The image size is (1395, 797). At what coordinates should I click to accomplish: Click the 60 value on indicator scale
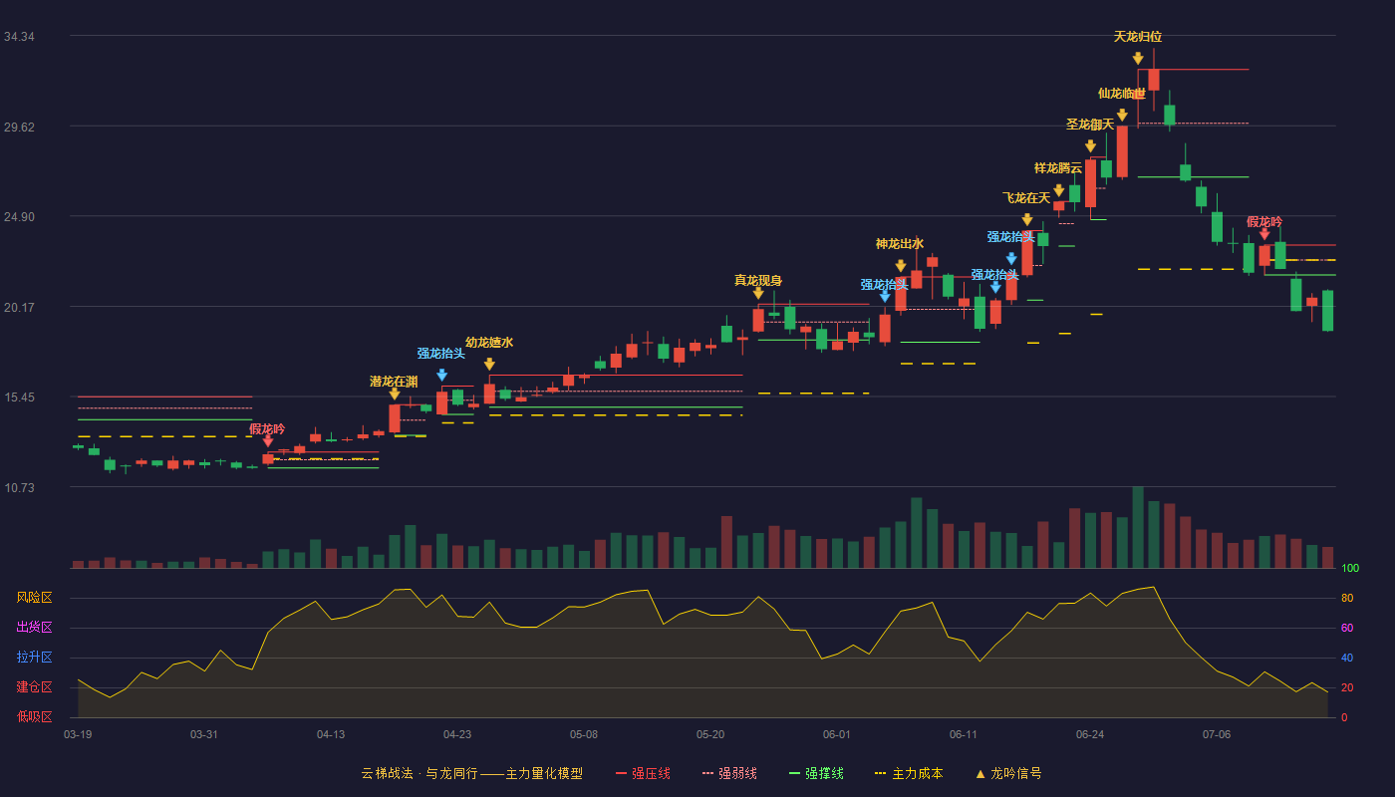(x=1346, y=628)
